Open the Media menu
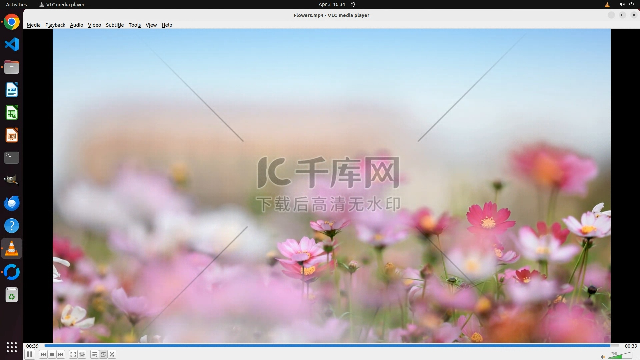 [x=33, y=25]
